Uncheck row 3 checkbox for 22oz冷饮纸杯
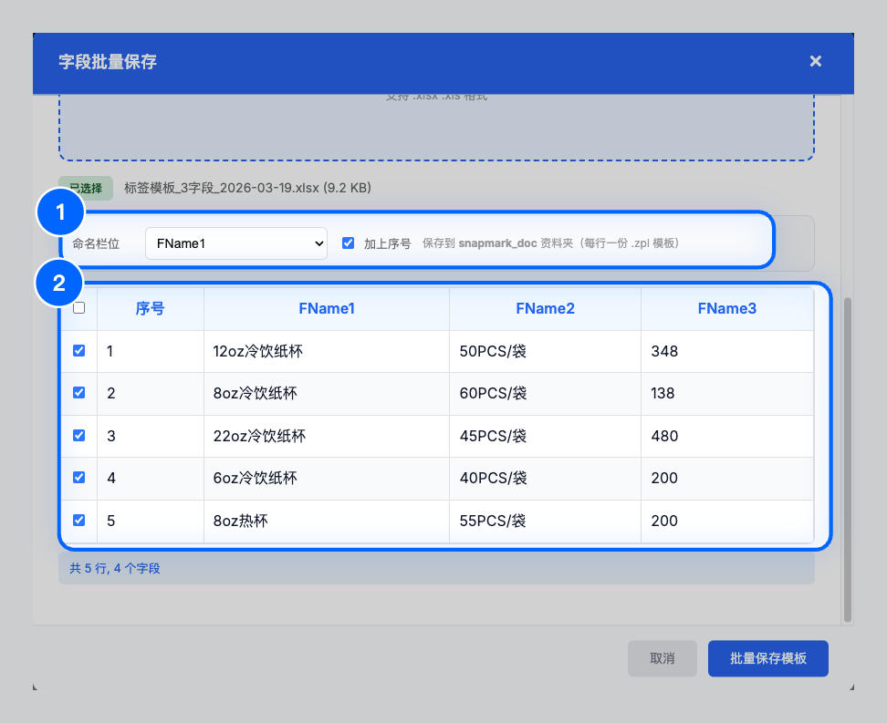The height and width of the screenshot is (723, 887). [78, 436]
